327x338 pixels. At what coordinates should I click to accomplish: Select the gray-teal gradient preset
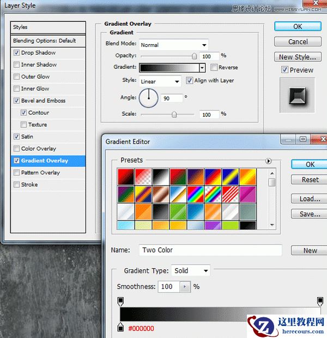247,211
